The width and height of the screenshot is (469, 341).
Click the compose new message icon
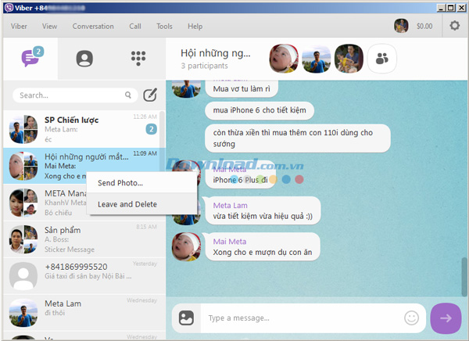coord(150,95)
